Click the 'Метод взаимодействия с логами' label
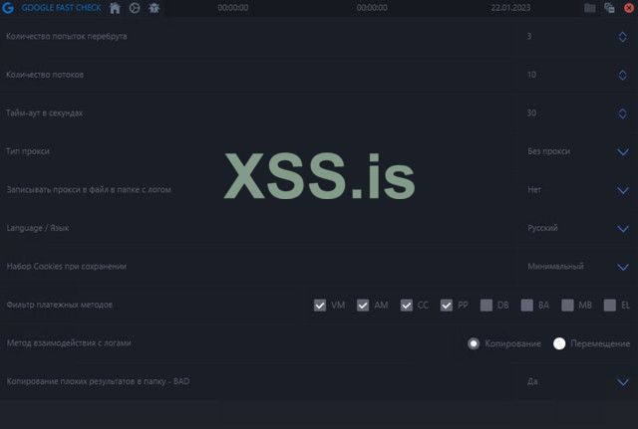638x429 pixels. 69,342
